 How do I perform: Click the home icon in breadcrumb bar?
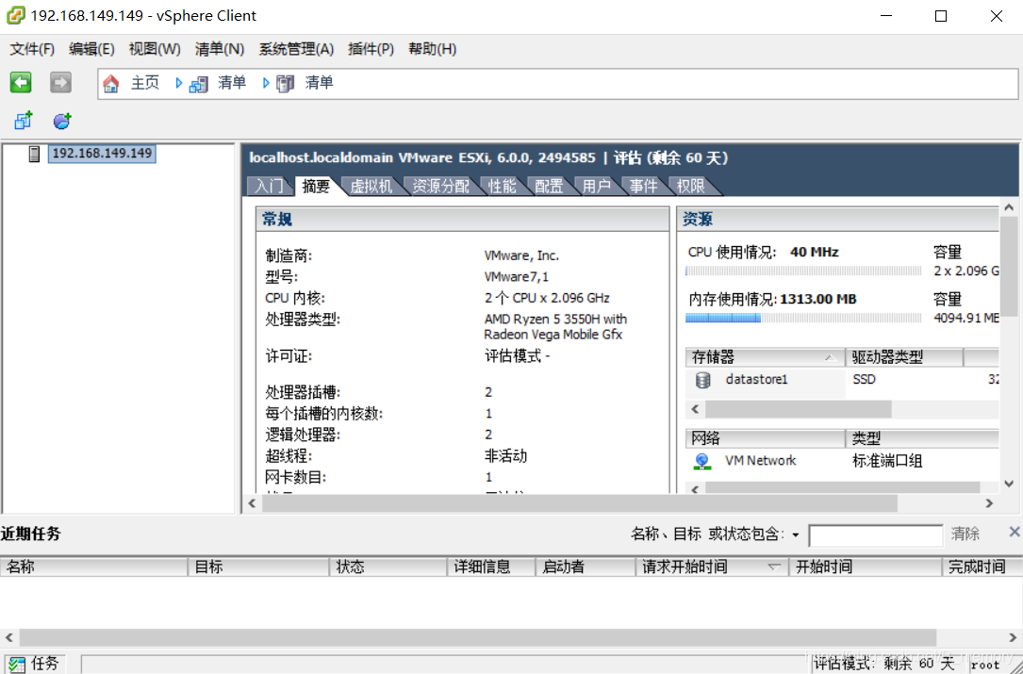pos(111,84)
